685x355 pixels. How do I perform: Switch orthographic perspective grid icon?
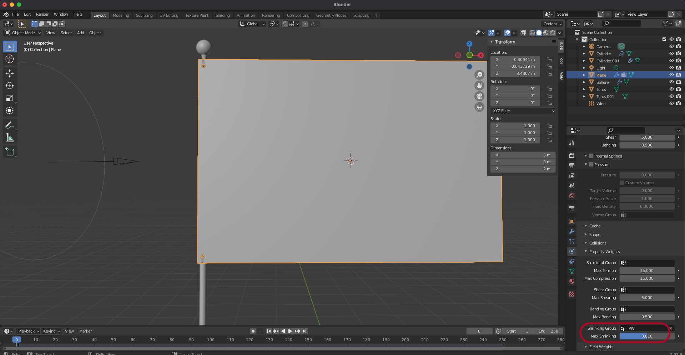point(479,107)
